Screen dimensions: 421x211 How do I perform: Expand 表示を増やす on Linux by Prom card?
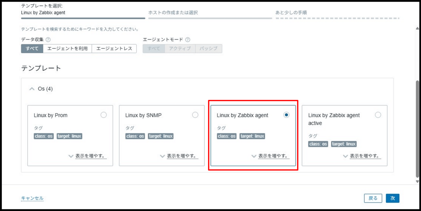tap(87, 156)
